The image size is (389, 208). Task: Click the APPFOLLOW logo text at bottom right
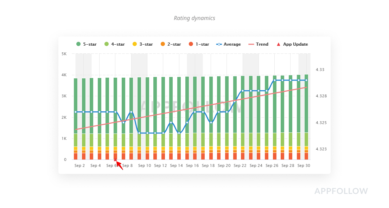click(x=341, y=191)
